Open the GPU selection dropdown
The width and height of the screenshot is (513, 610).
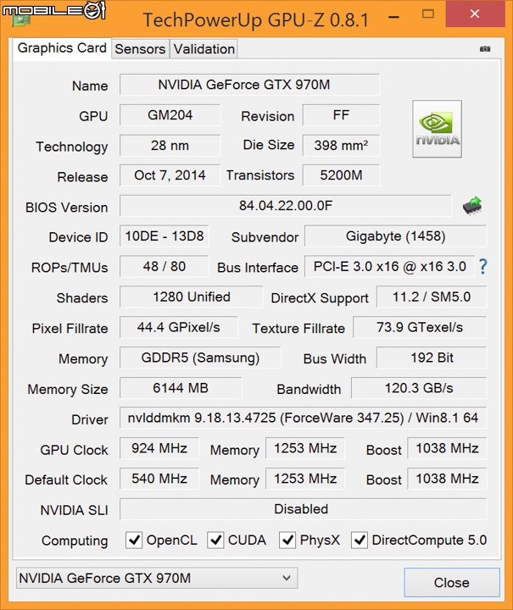(157, 578)
